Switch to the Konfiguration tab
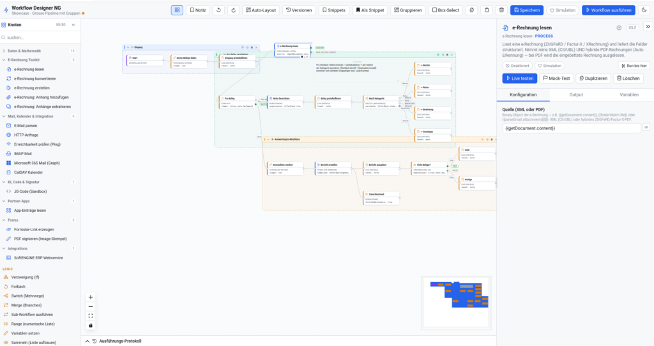Screen dimensions: 654x346 pyautogui.click(x=523, y=94)
